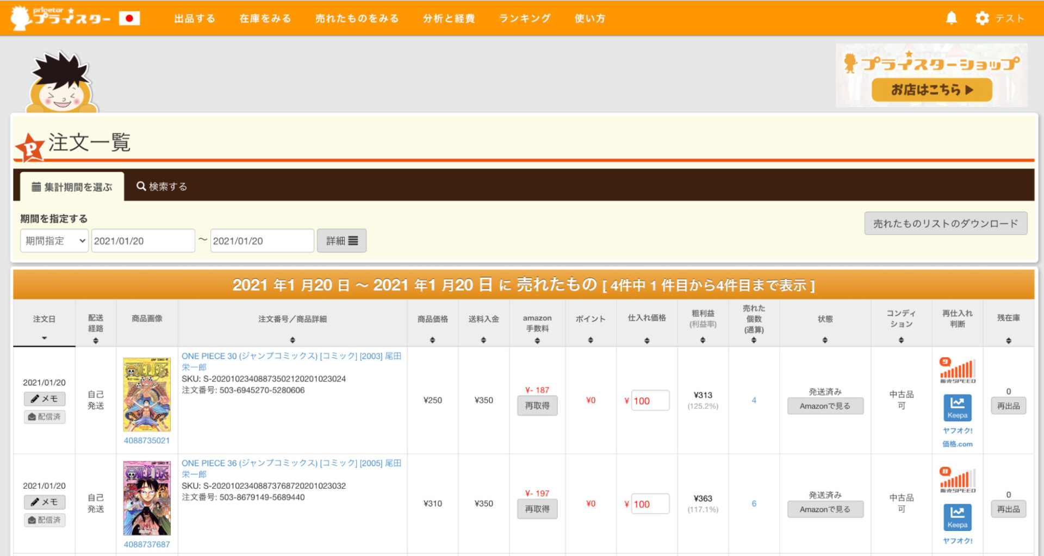Screen dimensions: 1044x556
Task: Click purchase price field for ONE PIECE 36
Action: (x=650, y=504)
